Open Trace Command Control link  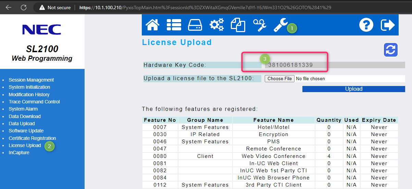[34, 102]
